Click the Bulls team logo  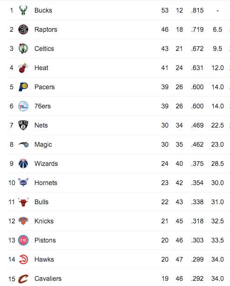[23, 202]
